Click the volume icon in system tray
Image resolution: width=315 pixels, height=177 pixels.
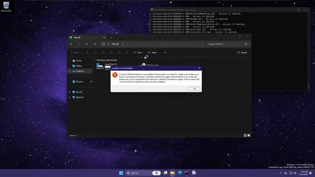point(295,173)
